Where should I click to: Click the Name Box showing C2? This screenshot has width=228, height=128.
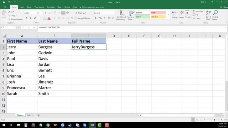point(9,27)
